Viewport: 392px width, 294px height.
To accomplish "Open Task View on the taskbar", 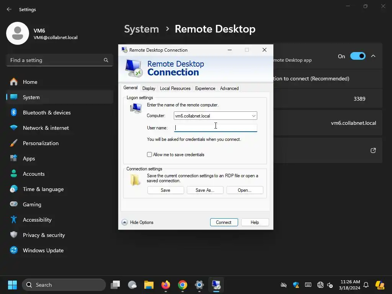I will (116, 285).
